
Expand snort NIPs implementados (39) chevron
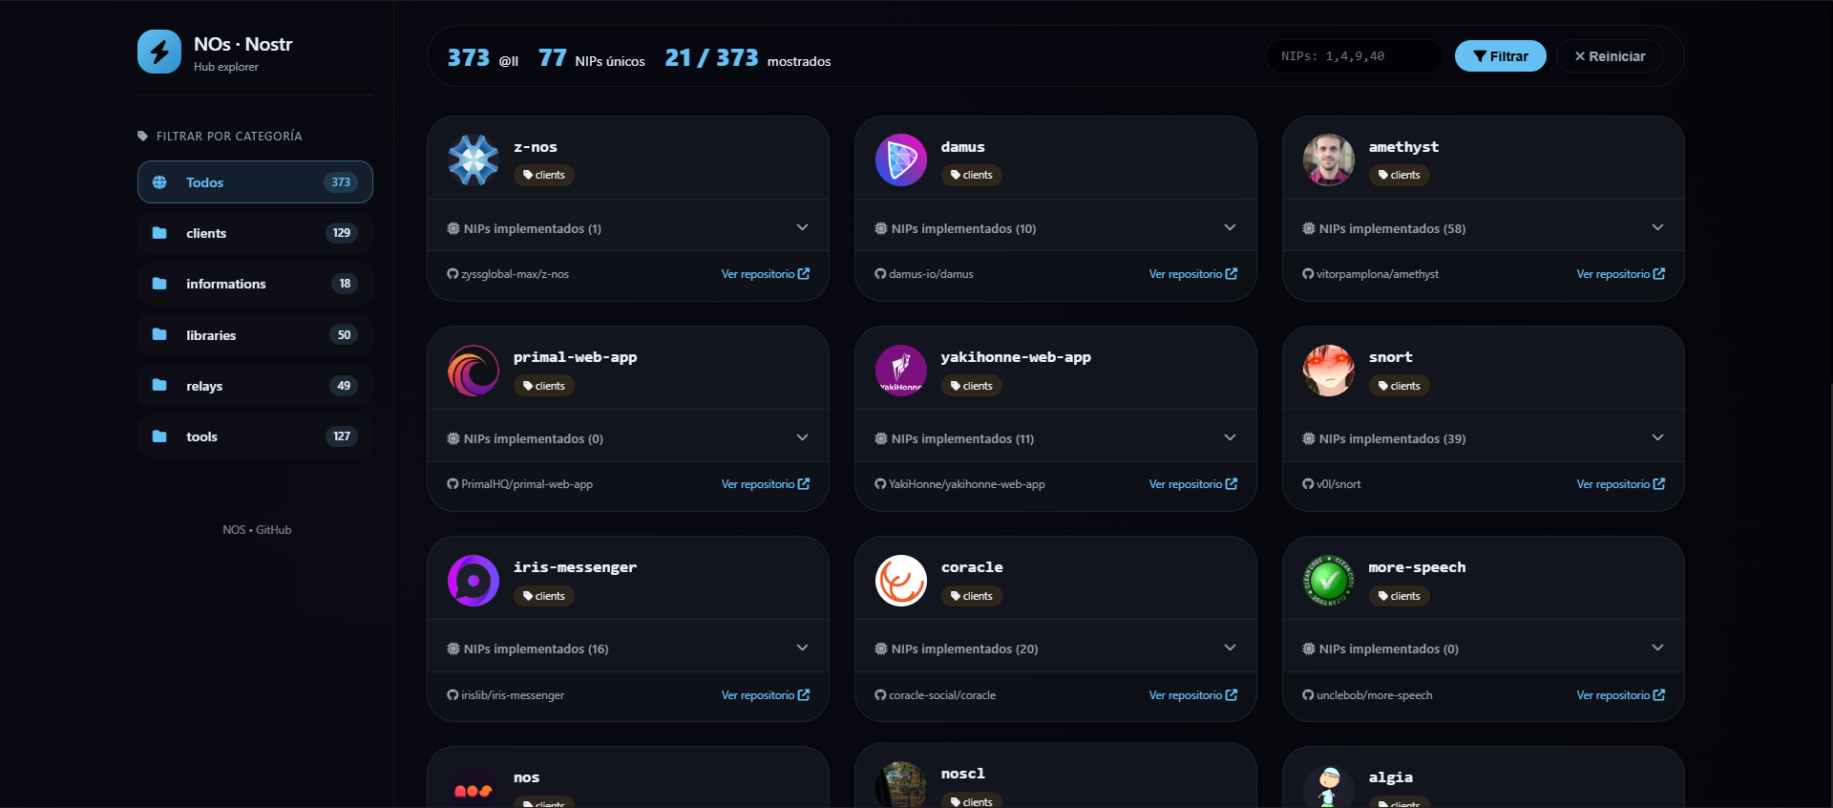[x=1657, y=437]
